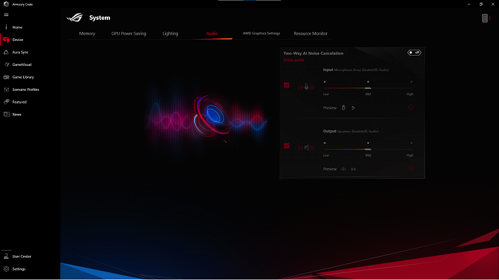Set Input slider to Low
499x280 pixels.
324,82
